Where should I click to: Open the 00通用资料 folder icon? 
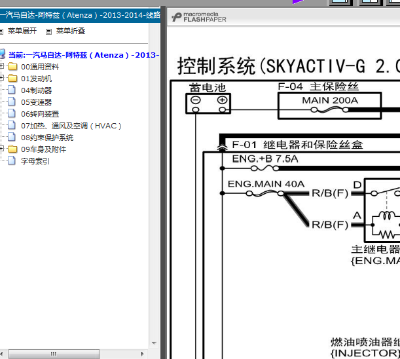click(x=12, y=67)
